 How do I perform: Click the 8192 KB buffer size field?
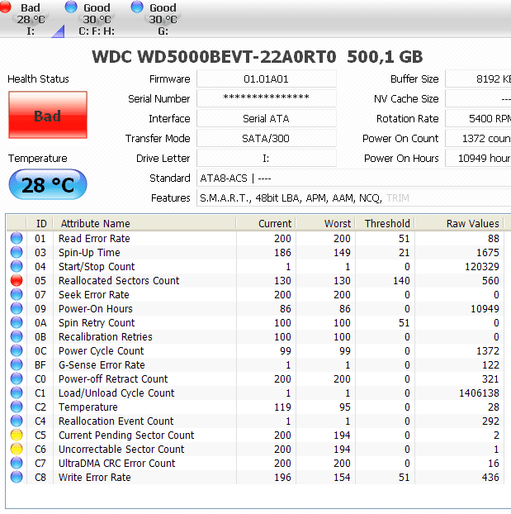(478, 79)
